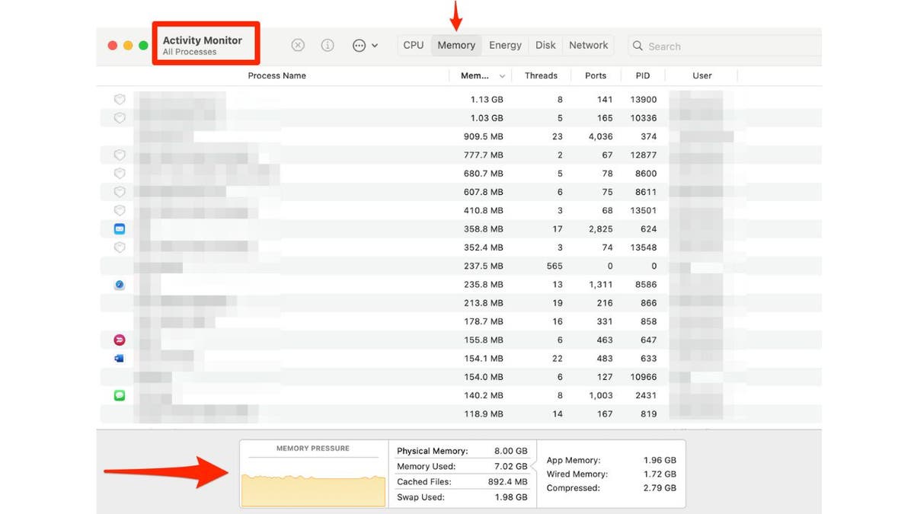Click red app icon in 155.8 MB row

pyautogui.click(x=120, y=340)
